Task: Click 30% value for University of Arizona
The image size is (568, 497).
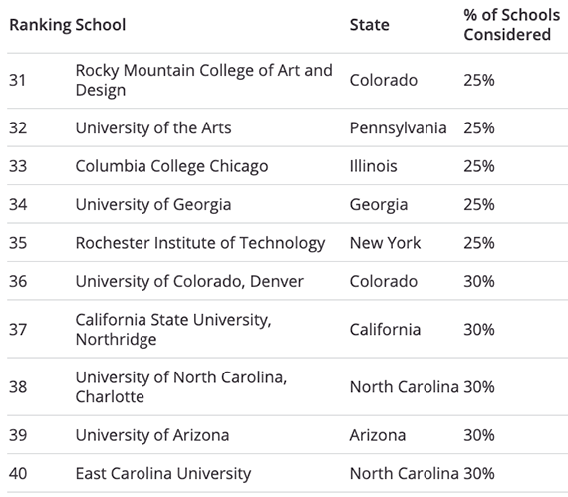Action: [x=479, y=435]
